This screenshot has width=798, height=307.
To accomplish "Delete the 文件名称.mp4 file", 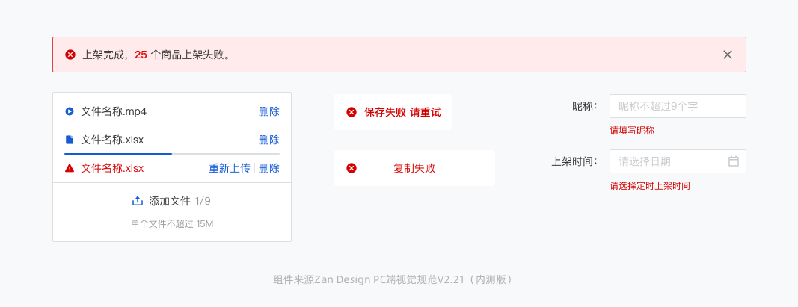I will coord(269,111).
